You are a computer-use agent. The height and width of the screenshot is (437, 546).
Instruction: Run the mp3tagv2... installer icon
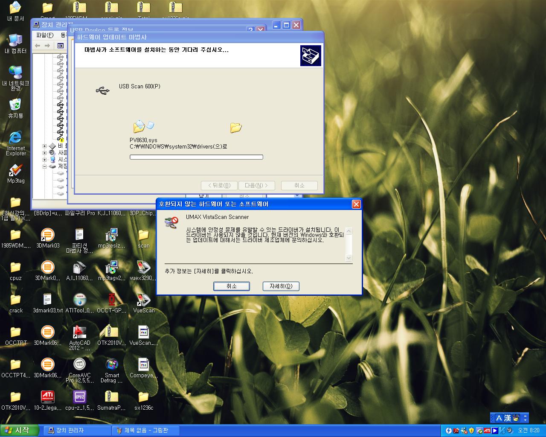tap(111, 271)
